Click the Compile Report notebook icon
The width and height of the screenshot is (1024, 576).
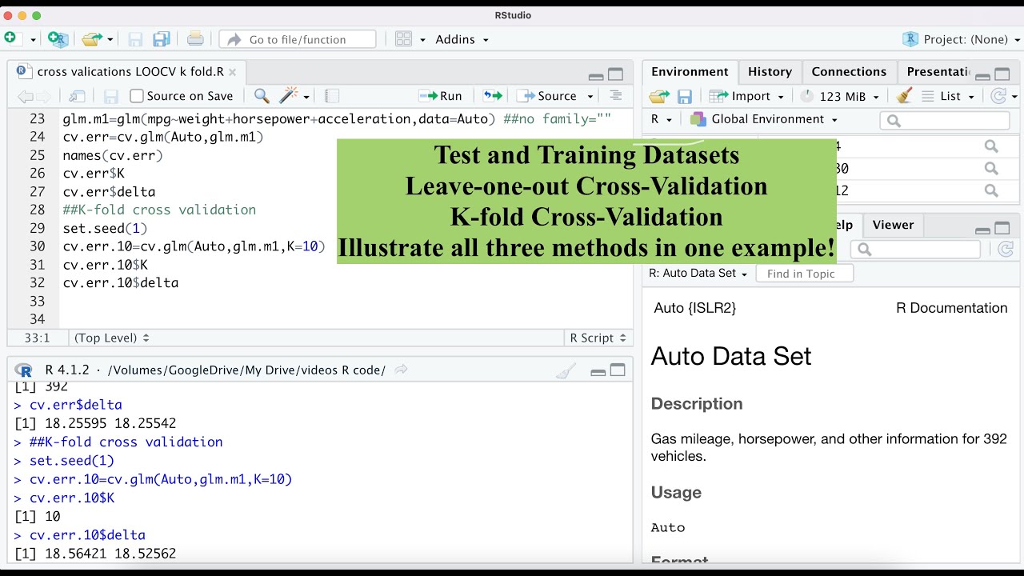pyautogui.click(x=332, y=96)
